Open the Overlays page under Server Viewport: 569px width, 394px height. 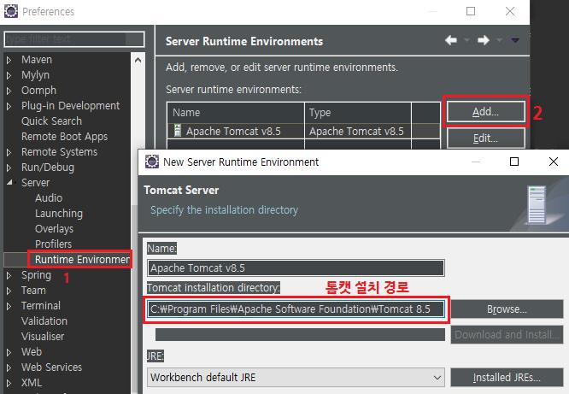click(x=55, y=229)
